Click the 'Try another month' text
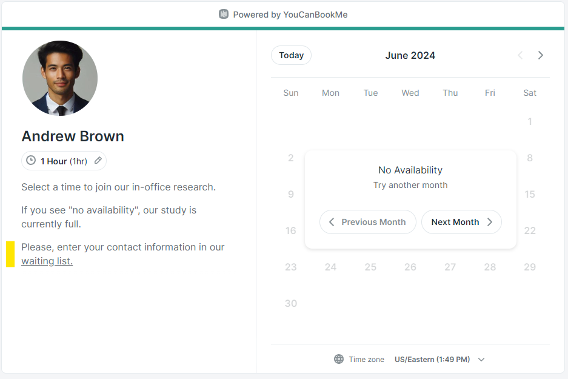This screenshot has width=568, height=379. [410, 185]
